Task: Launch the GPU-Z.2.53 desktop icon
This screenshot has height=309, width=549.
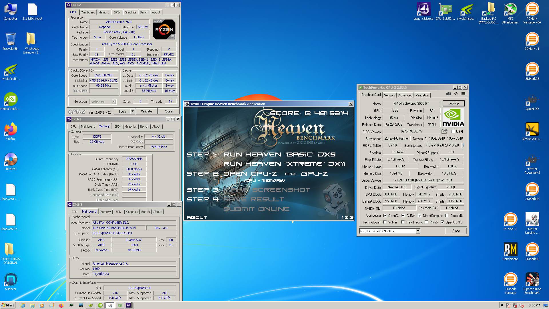Action: (445, 12)
